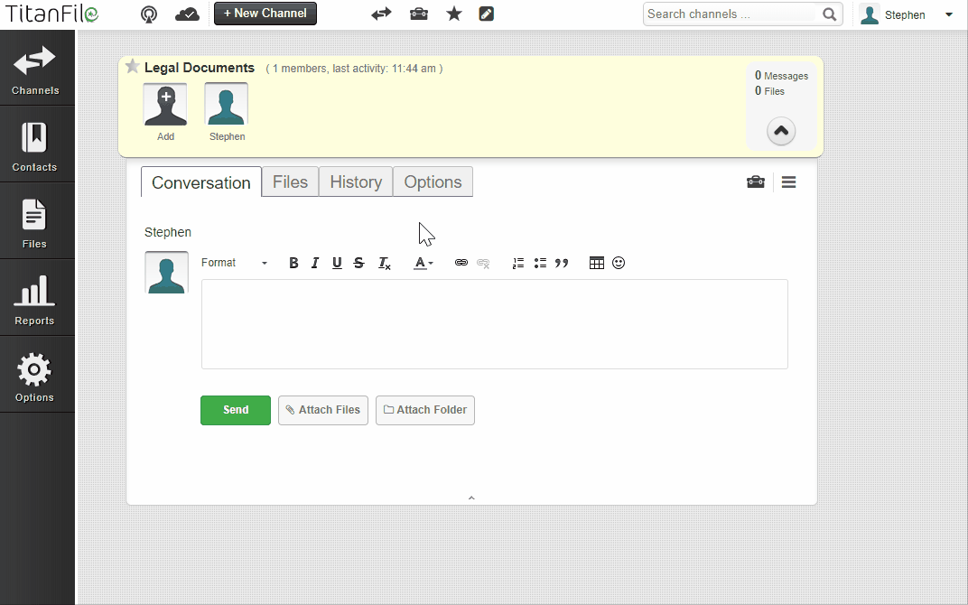Open the compose pencil icon in the header
Viewport: 968px width, 605px height.
(486, 14)
